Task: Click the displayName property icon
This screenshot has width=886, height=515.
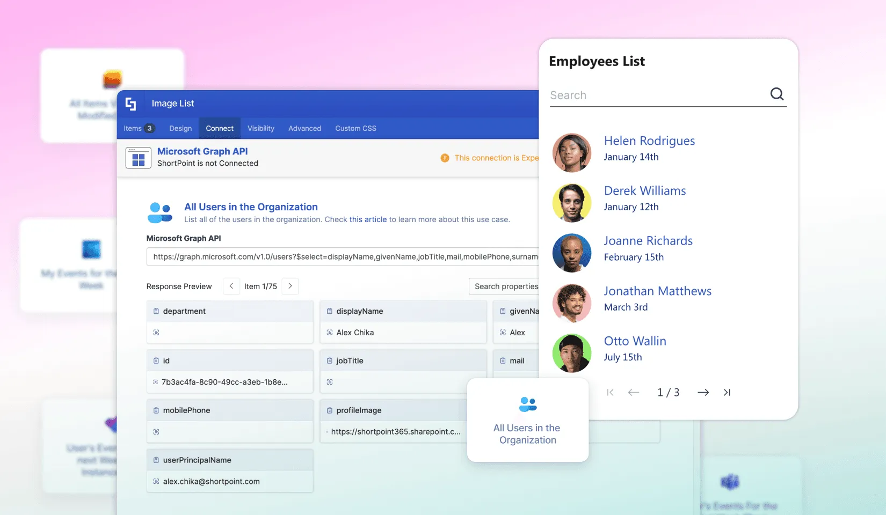Action: 330,311
